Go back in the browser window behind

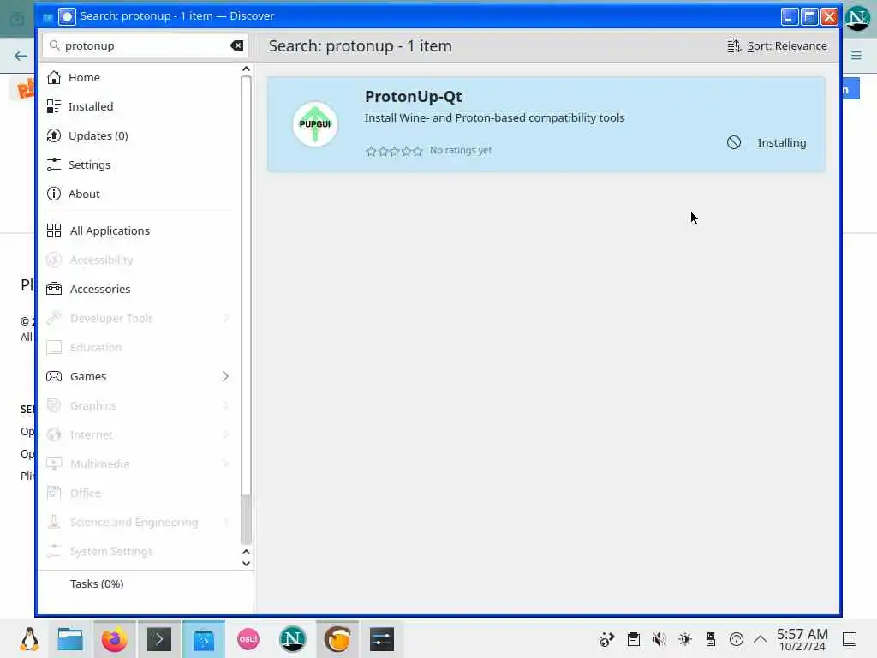(21, 56)
